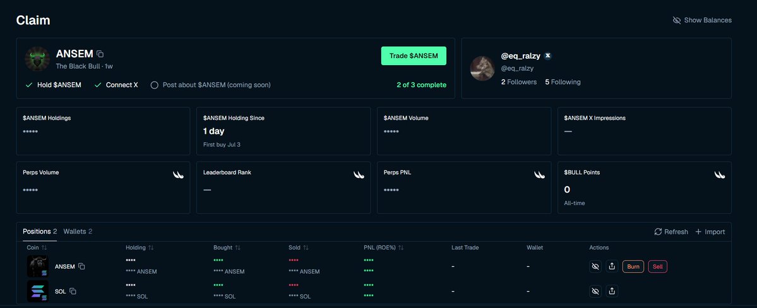Viewport: 757px width, 308px height.
Task: Select the Post about $ANSEM radio circle
Action: point(155,85)
